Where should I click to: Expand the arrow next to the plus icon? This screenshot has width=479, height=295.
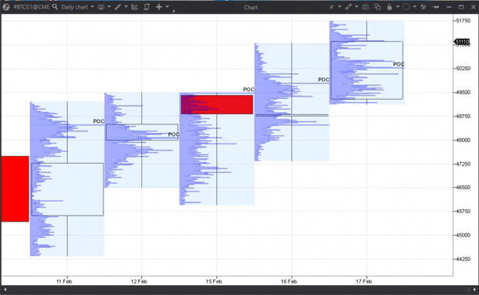pyautogui.click(x=167, y=7)
